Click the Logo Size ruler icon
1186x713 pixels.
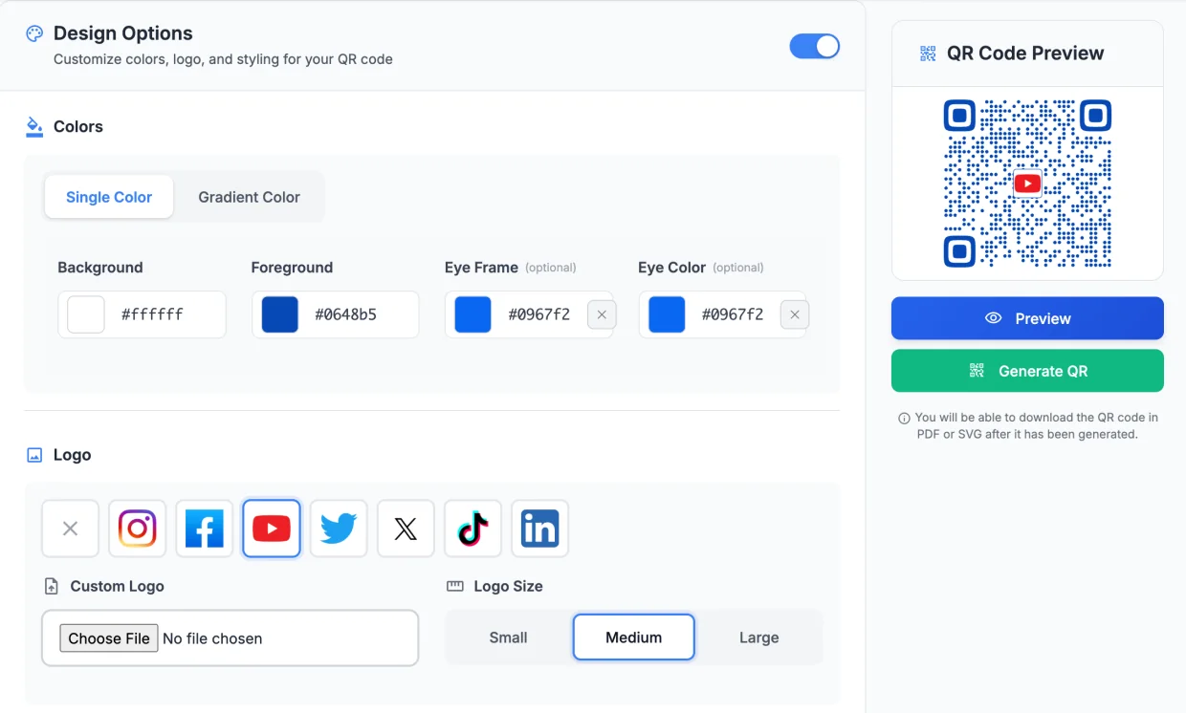point(455,586)
